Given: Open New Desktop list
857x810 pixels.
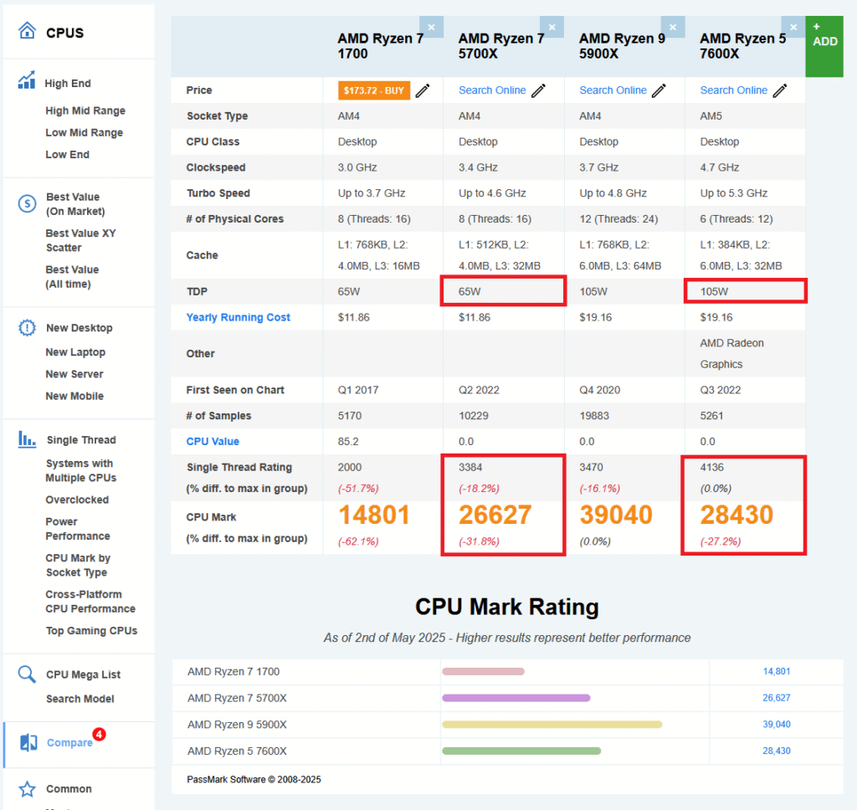Looking at the screenshot, I should (80, 328).
